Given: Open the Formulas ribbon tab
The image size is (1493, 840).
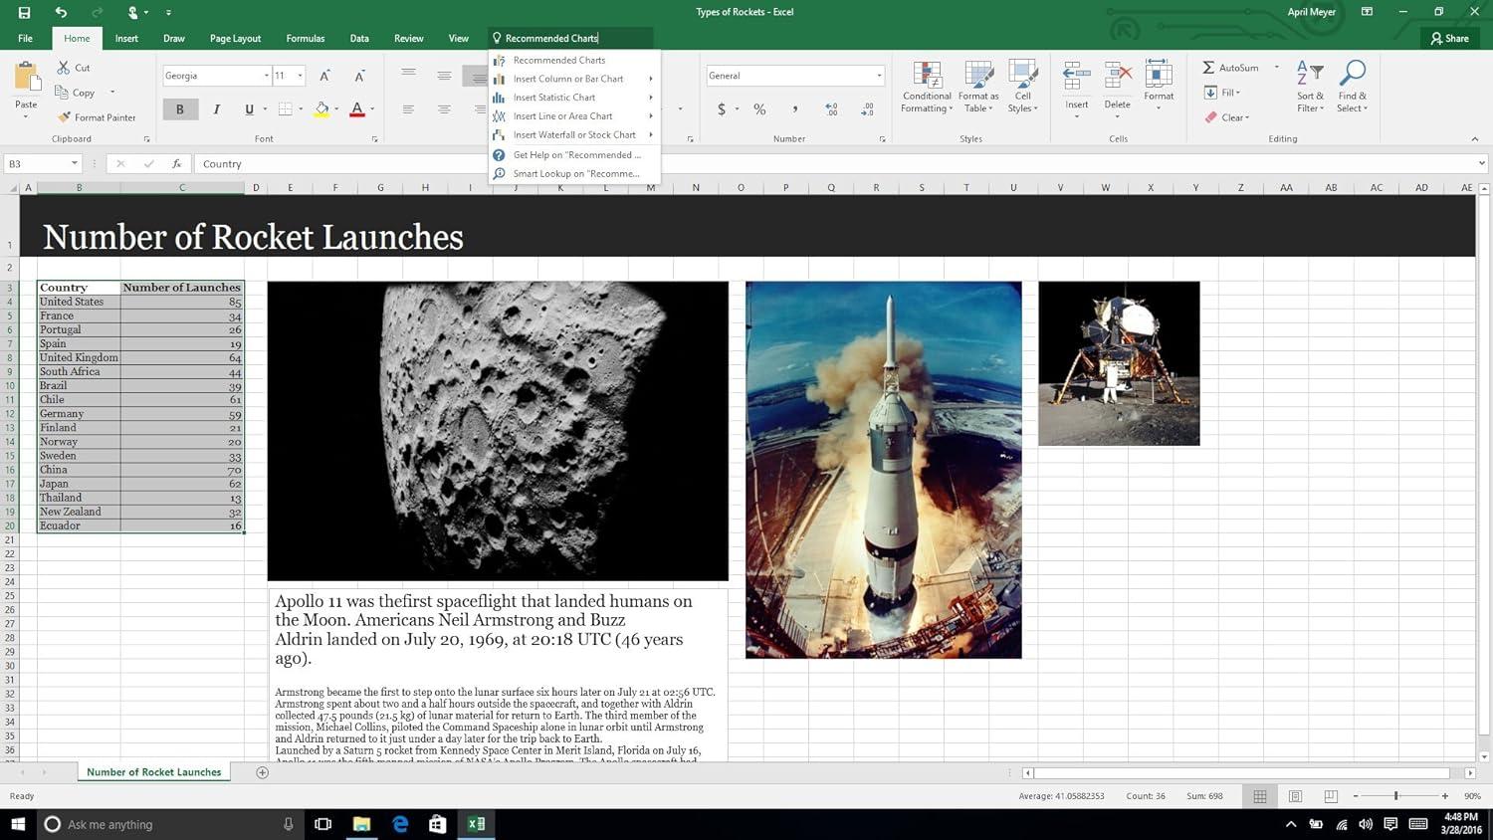Looking at the screenshot, I should [305, 38].
